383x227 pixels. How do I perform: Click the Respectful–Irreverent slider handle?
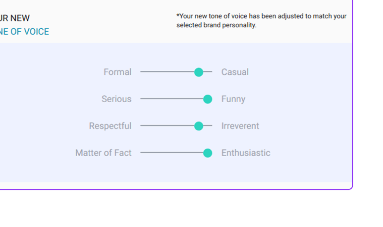199,126
